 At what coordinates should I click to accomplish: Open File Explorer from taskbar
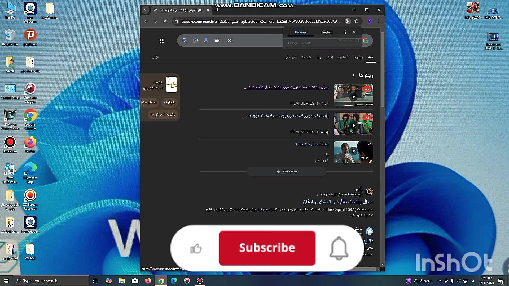click(122, 281)
